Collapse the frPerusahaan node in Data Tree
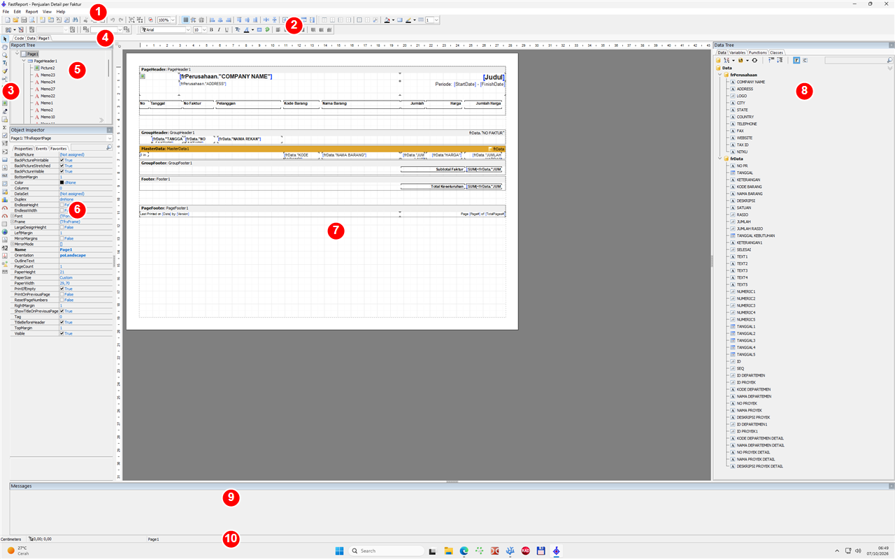 pyautogui.click(x=720, y=75)
